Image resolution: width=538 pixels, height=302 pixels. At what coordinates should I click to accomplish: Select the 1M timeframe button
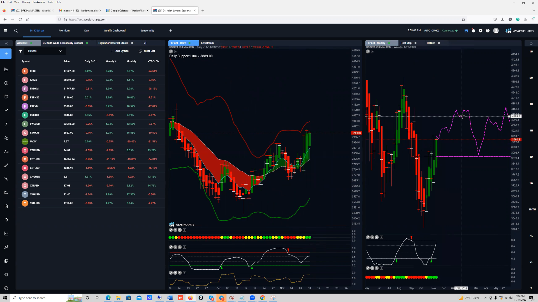click(531, 52)
